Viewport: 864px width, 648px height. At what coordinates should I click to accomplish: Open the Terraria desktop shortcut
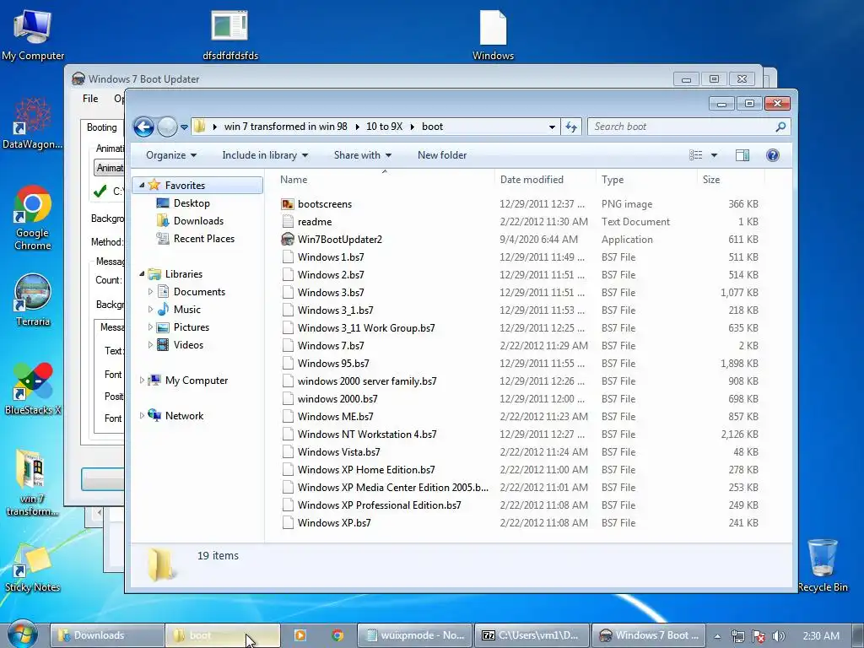pos(33,300)
